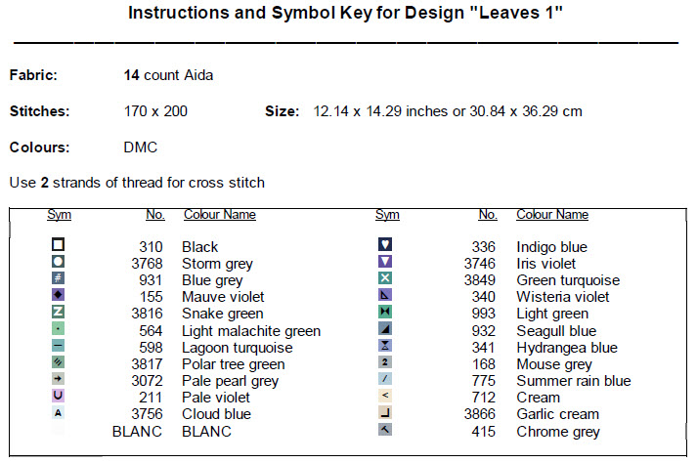Pick the Lagoon turquoise colour swatch
697x463 pixels.
click(x=58, y=347)
